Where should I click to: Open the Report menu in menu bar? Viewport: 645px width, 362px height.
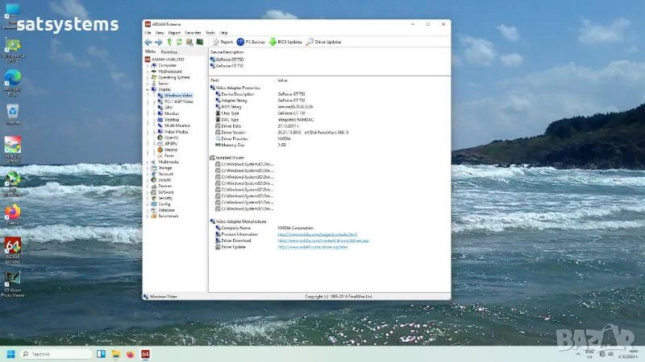(174, 32)
